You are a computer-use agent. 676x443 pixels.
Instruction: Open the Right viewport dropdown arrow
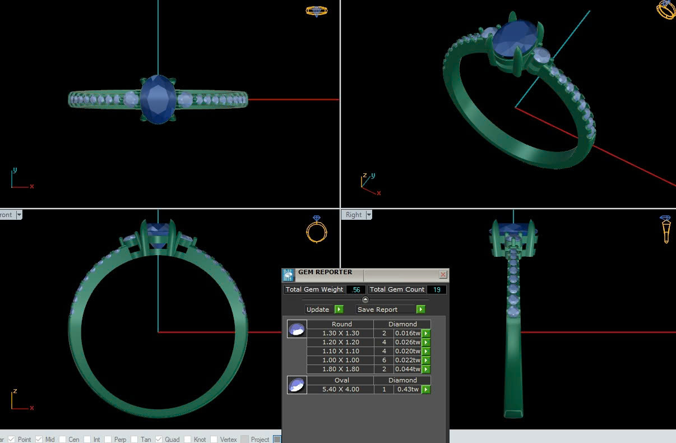click(369, 215)
